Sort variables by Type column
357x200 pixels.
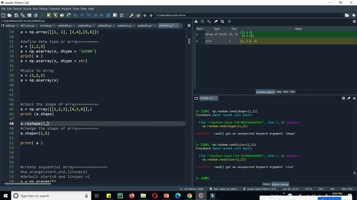pyautogui.click(x=216, y=29)
